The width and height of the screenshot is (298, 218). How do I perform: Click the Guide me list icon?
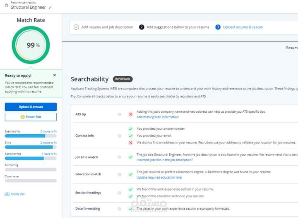[x=7, y=194]
